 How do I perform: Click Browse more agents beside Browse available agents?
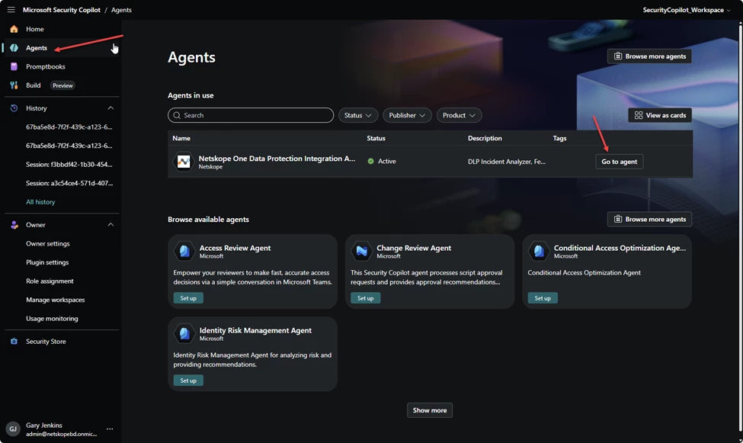pos(650,219)
